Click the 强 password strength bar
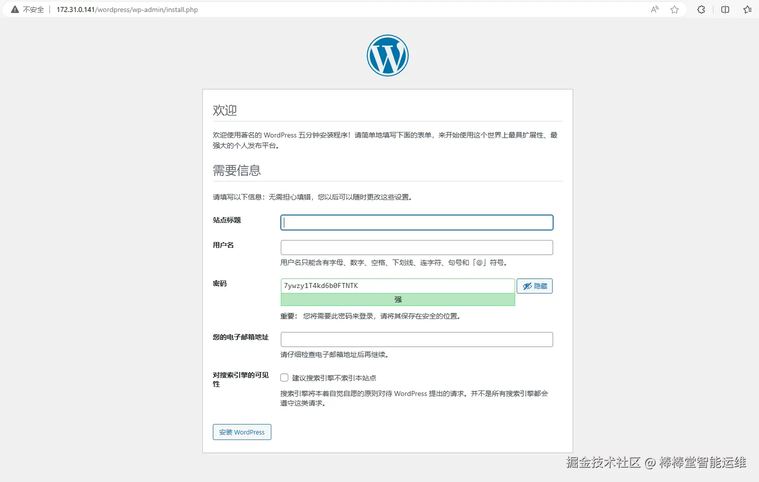This screenshot has width=759, height=482. (398, 299)
